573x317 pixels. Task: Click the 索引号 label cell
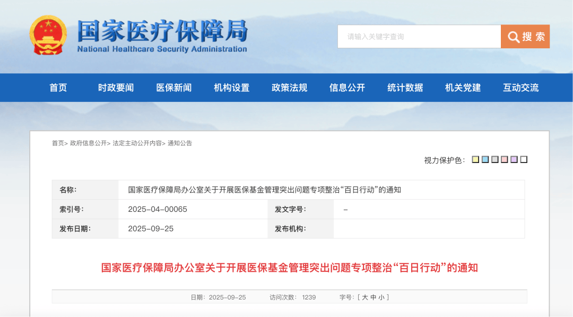pyautogui.click(x=85, y=209)
